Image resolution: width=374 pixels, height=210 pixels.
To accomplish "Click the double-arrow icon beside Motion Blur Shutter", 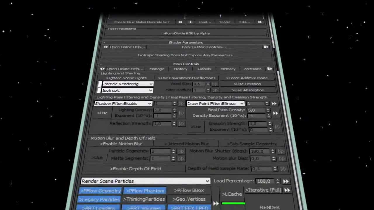I will (x=281, y=151).
